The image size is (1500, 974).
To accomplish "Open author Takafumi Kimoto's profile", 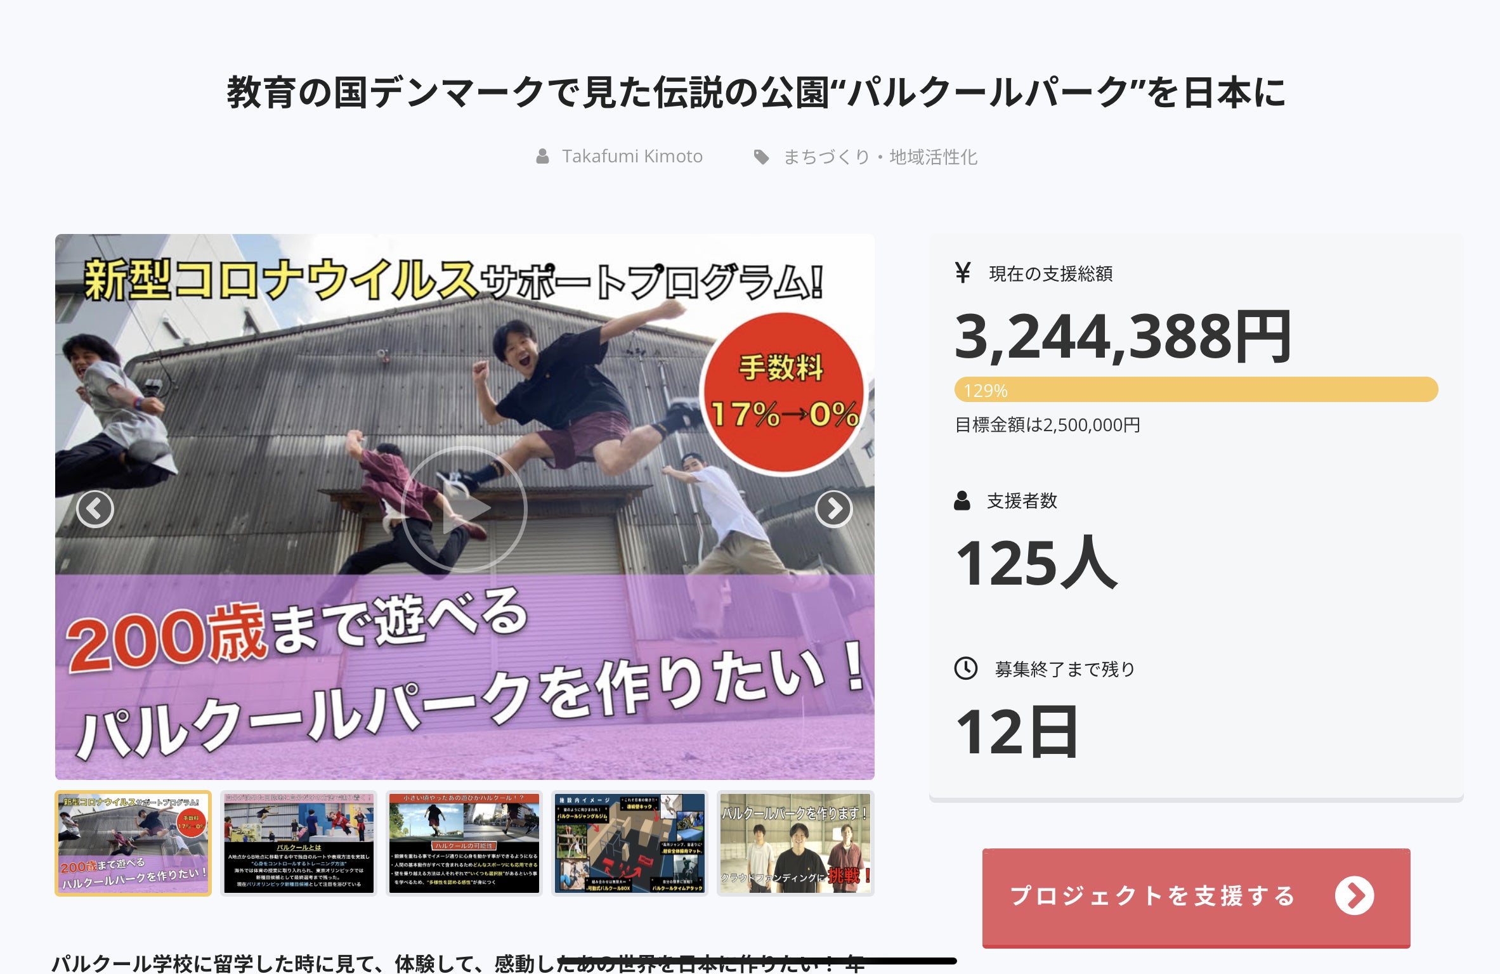I will point(632,156).
